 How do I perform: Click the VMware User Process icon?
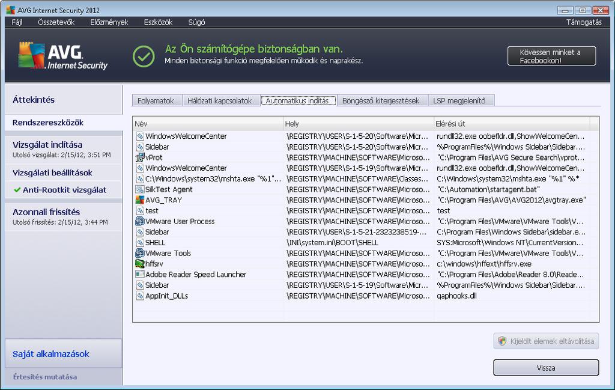point(139,221)
